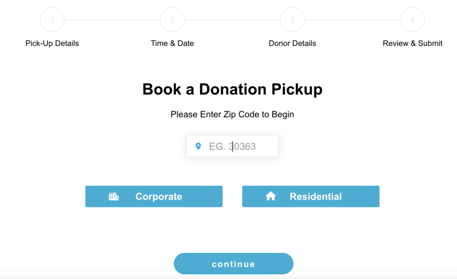Viewport: 457px width, 279px height.
Task: Click the residential house icon
Action: [270, 196]
